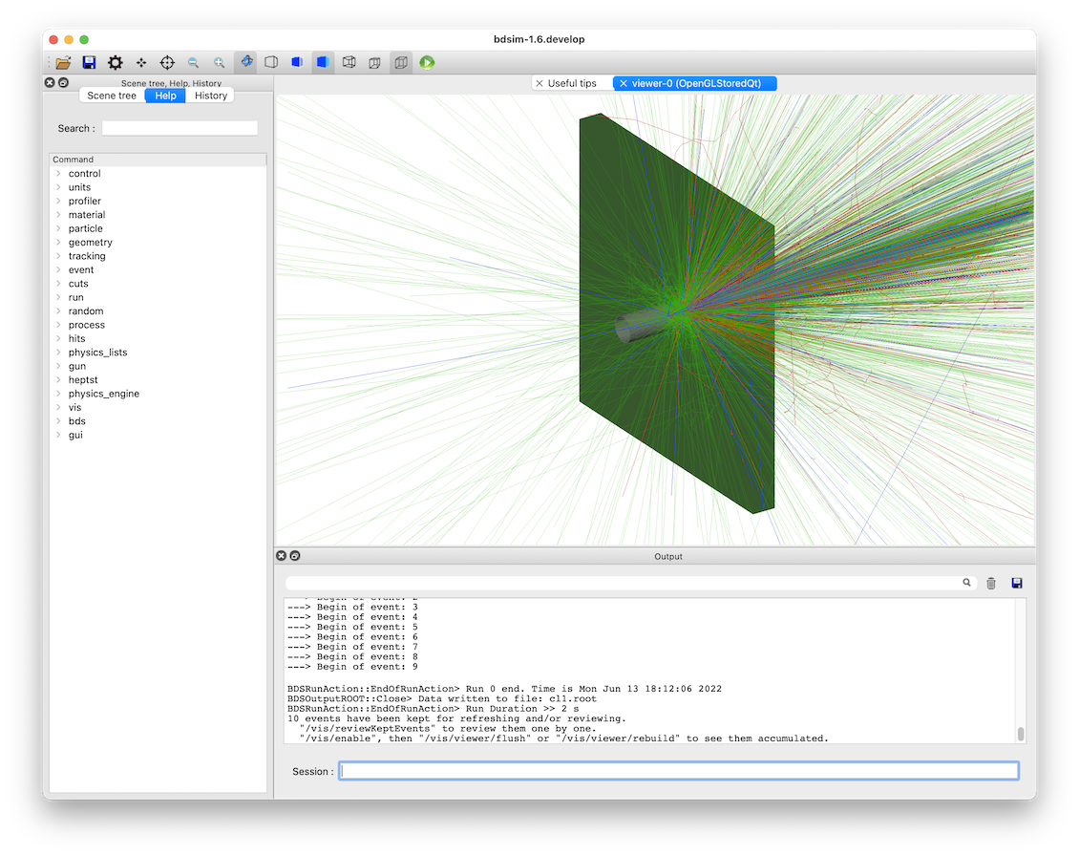Select the Rotate view tool
Screen dimensions: 1079x856
(x=245, y=62)
